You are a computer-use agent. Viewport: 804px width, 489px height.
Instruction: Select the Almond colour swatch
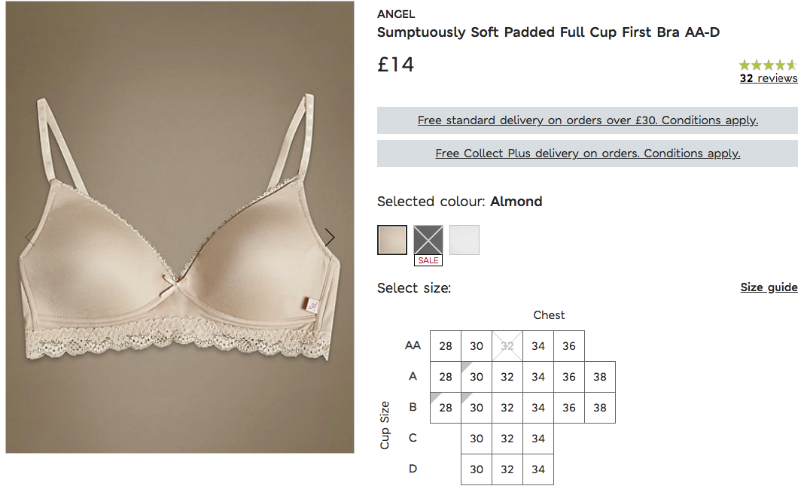click(391, 238)
